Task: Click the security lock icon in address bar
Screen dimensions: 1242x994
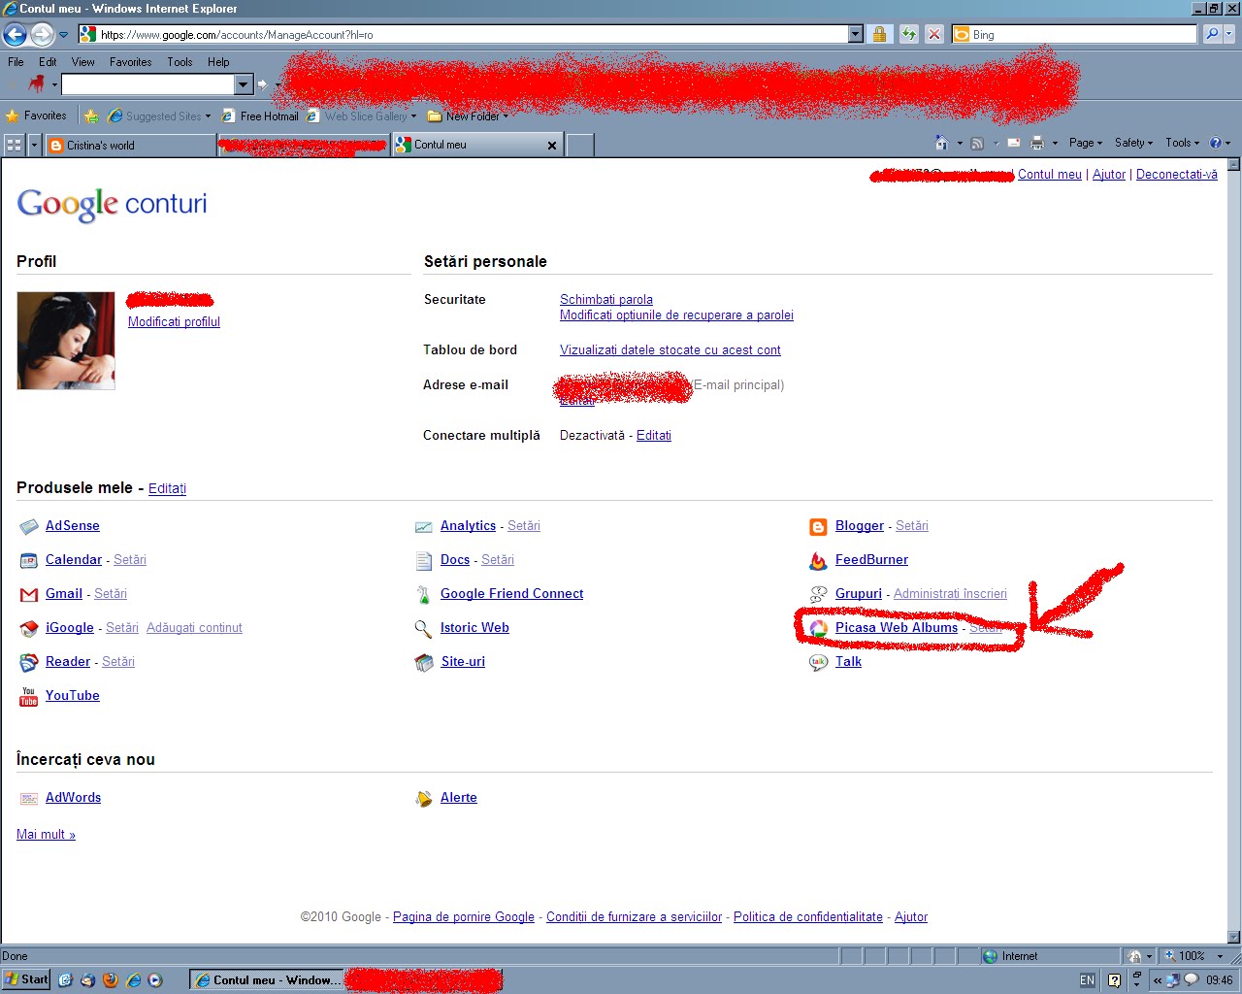Action: tap(879, 35)
